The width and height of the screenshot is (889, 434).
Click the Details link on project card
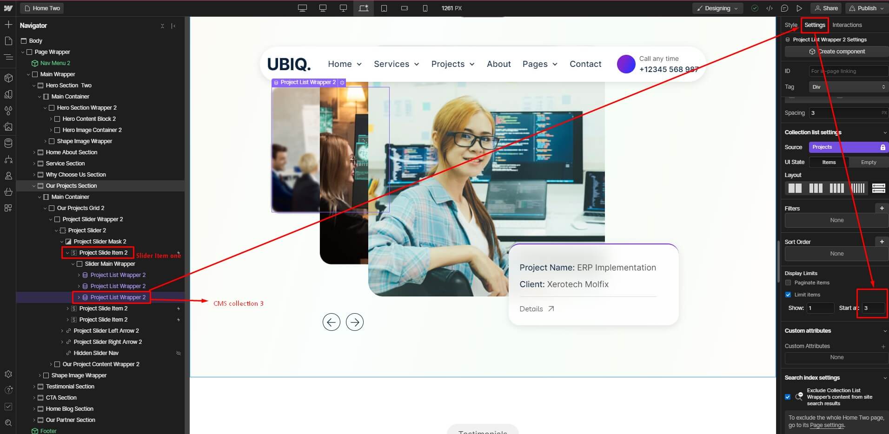click(x=537, y=309)
